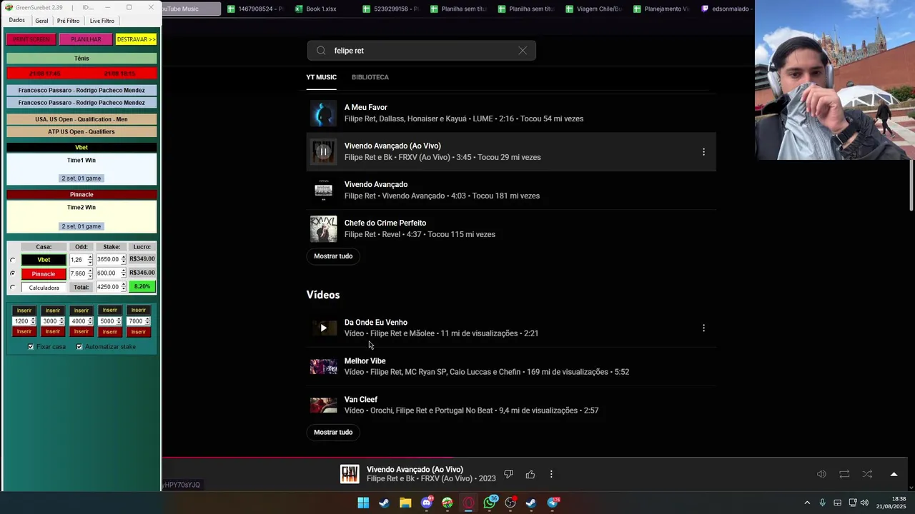Toggle repeat in the player bar
The width and height of the screenshot is (915, 514).
click(844, 474)
